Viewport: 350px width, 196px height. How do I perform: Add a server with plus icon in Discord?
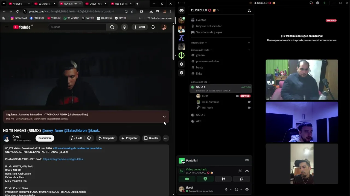pyautogui.click(x=182, y=64)
